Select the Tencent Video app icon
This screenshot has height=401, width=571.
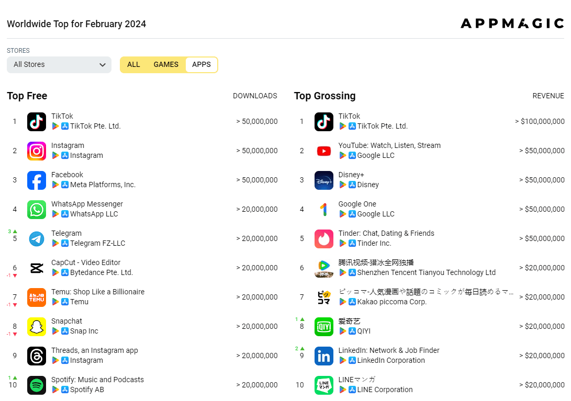tap(324, 268)
